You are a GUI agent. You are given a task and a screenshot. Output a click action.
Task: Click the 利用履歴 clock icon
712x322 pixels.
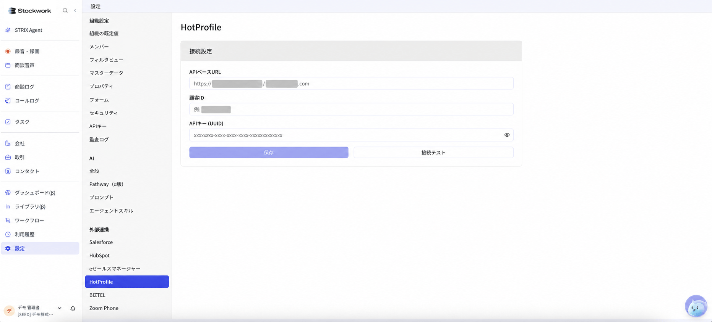tap(8, 234)
